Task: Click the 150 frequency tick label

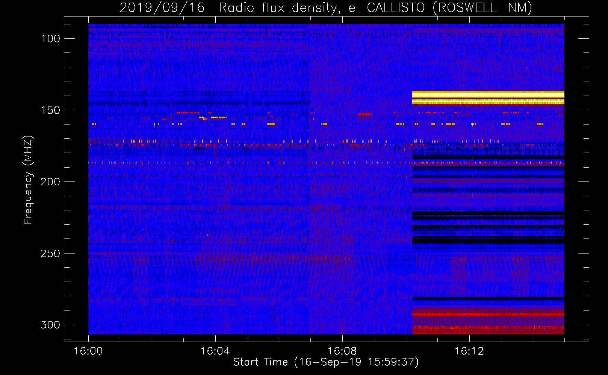Action: tap(50, 110)
